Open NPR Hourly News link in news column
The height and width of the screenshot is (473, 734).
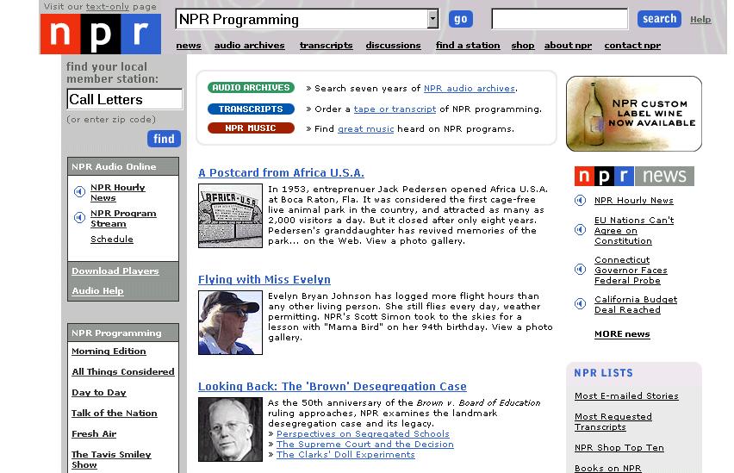tap(634, 201)
